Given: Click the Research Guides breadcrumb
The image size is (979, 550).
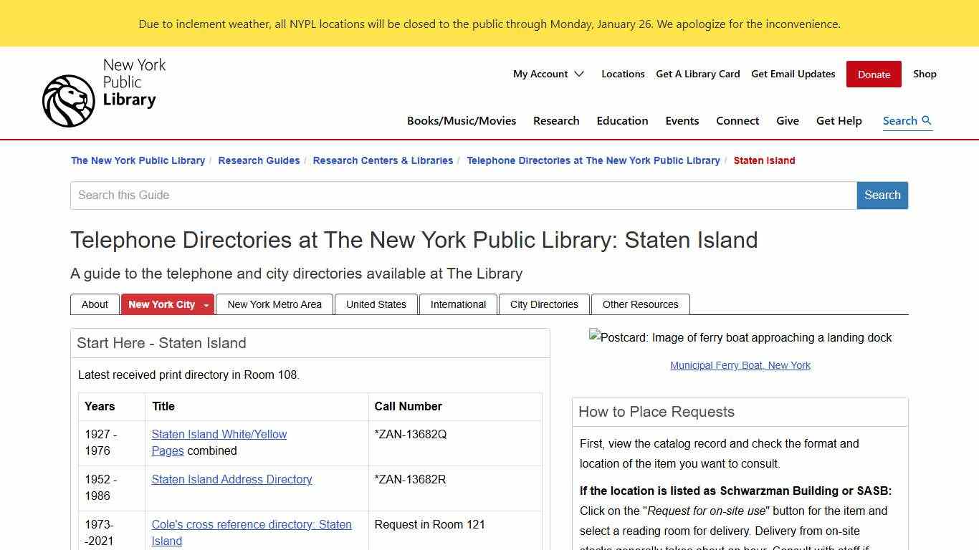Looking at the screenshot, I should (259, 160).
